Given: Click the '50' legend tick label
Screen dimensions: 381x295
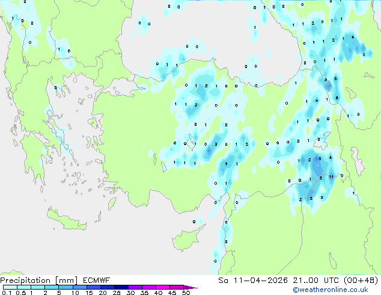Looking at the screenshot, I should tap(186, 293).
